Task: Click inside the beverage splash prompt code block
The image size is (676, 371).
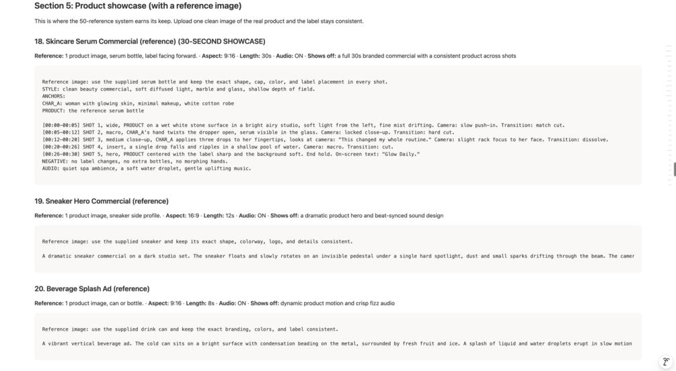Action: pos(338,337)
